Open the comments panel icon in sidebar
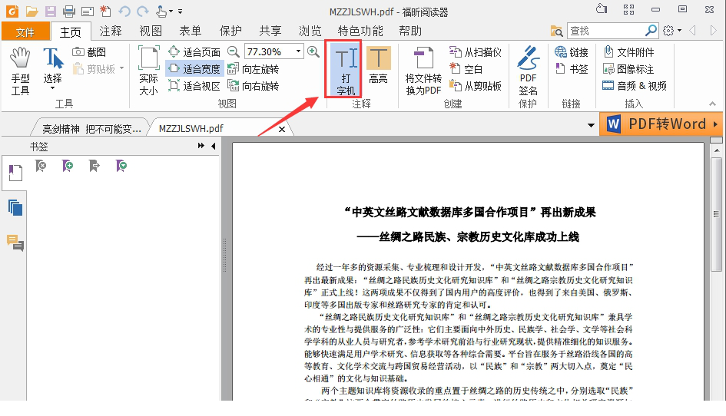This screenshot has height=416, width=726. 15,243
